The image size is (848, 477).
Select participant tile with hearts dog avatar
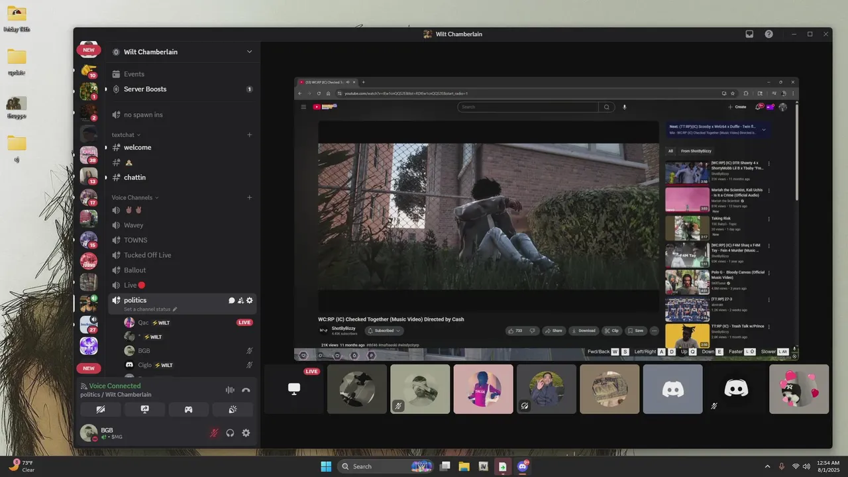pos(799,389)
